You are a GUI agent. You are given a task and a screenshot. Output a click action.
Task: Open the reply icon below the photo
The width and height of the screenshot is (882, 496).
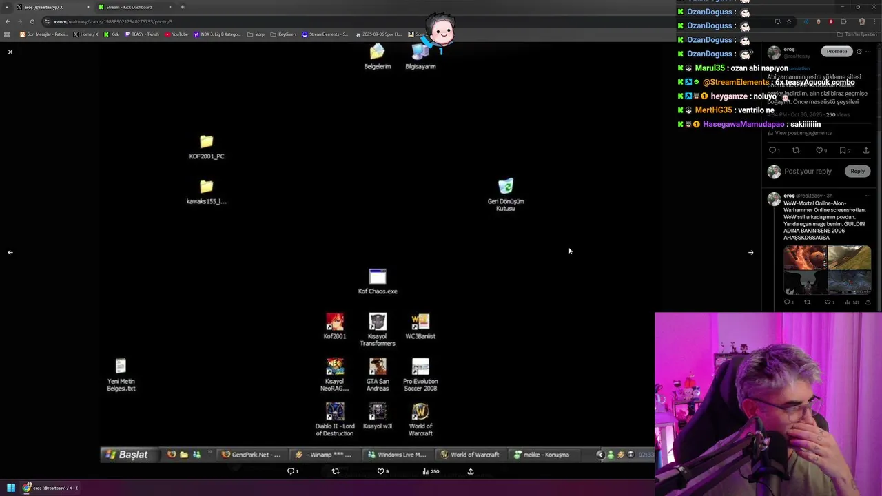click(x=292, y=471)
